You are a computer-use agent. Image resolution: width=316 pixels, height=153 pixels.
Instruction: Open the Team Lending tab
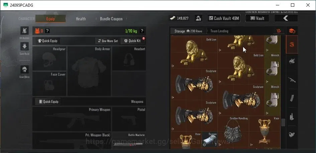[219, 31]
